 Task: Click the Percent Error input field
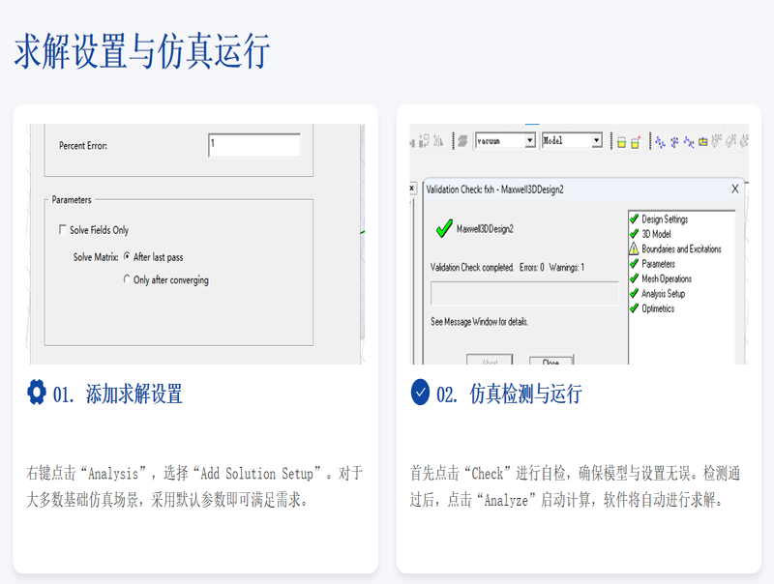(253, 145)
